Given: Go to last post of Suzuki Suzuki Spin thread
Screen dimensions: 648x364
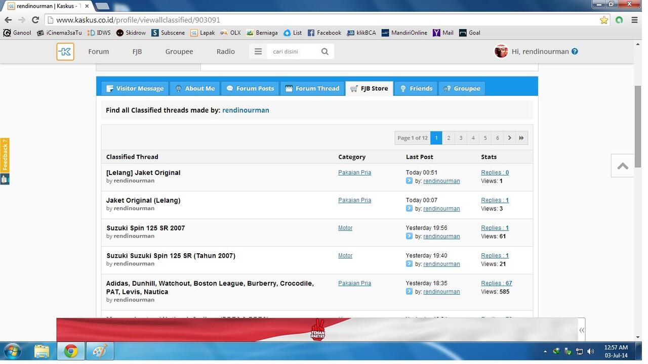Looking at the screenshot, I should click(x=409, y=264).
